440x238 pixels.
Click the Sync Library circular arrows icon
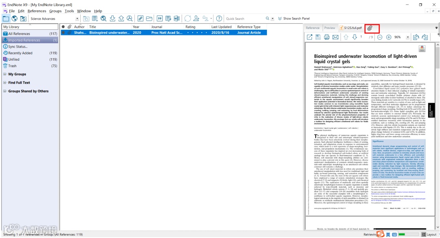pyautogui.click(x=188, y=18)
